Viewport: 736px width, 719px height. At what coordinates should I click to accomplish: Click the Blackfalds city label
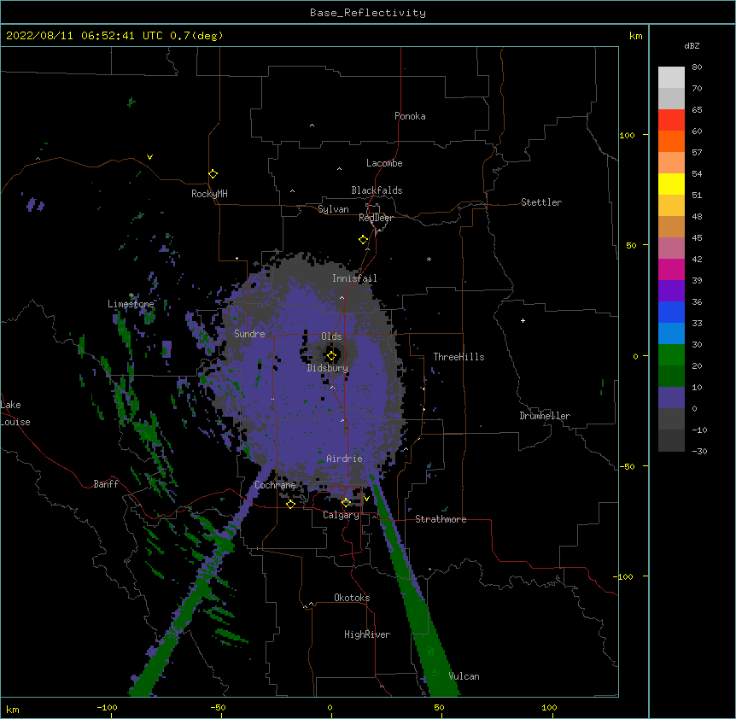coord(377,190)
